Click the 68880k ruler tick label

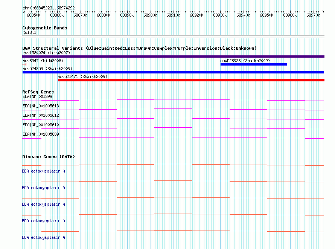104,15
